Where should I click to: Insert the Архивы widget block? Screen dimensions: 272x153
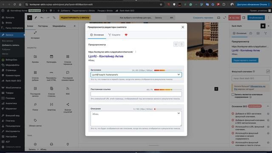pyautogui.click(x=35, y=59)
